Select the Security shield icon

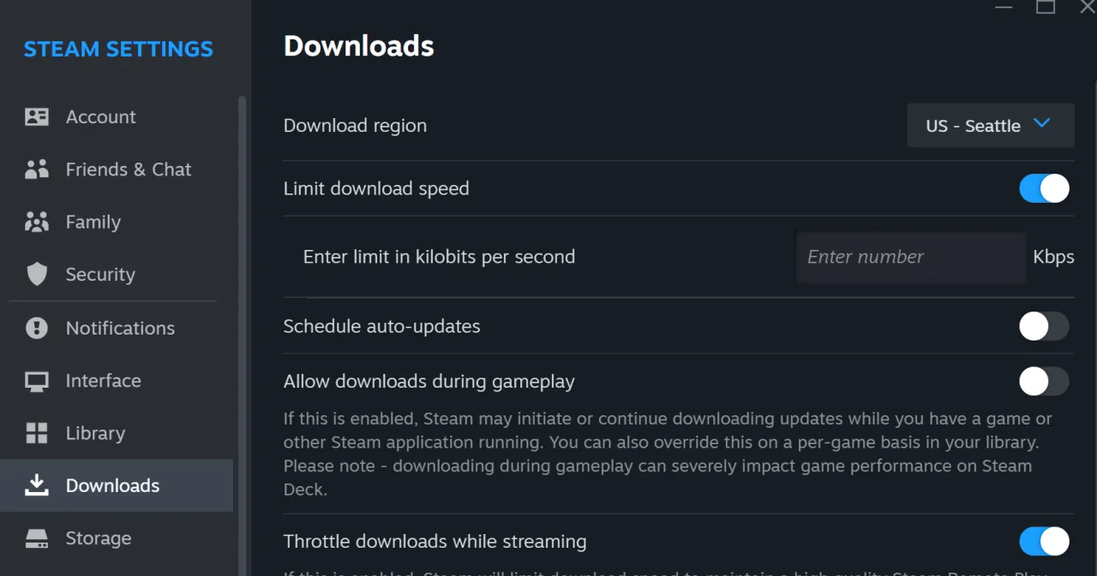click(37, 274)
